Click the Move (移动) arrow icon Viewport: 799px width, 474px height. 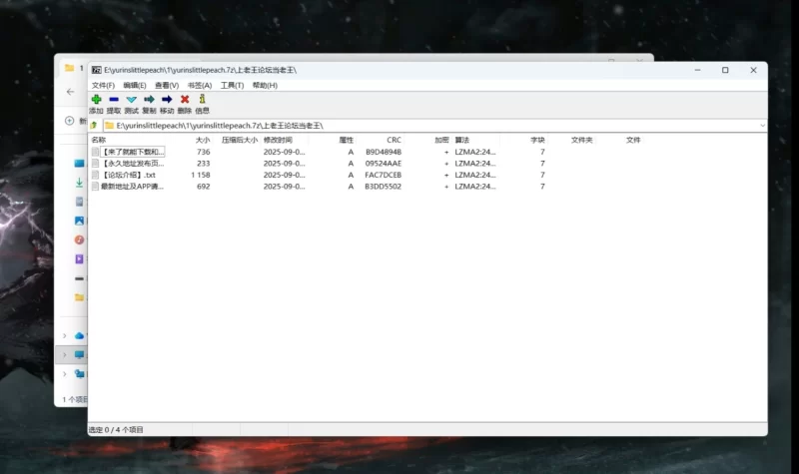(167, 99)
